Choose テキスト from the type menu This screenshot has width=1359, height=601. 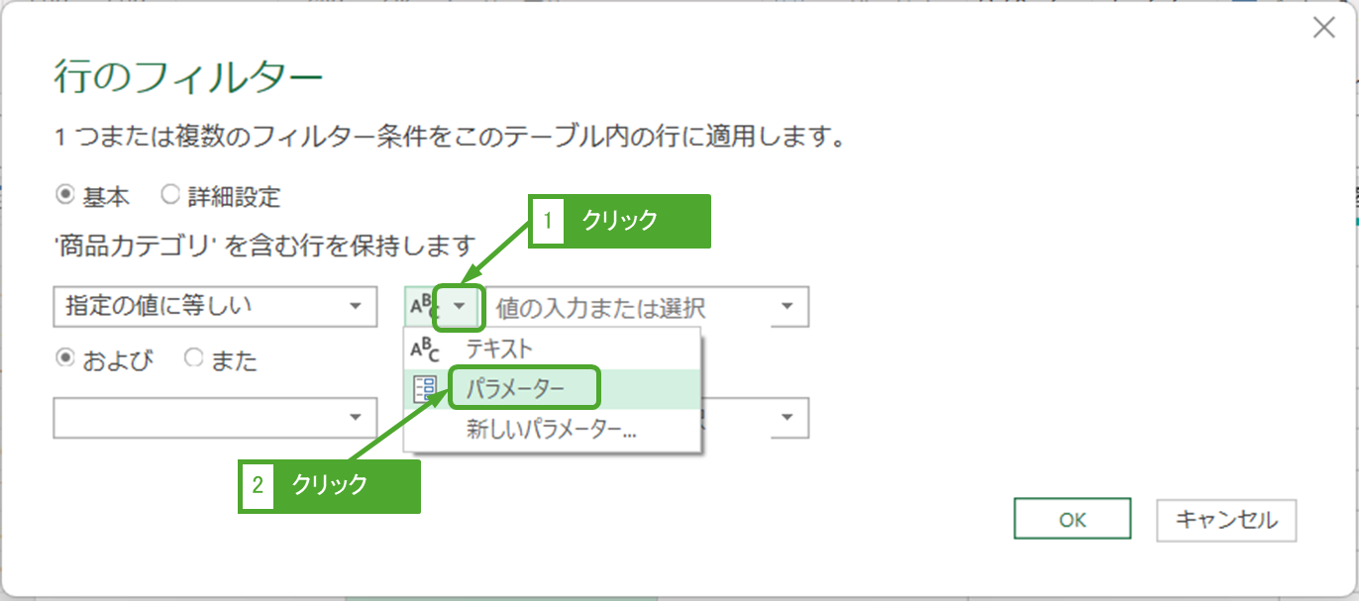pos(499,349)
